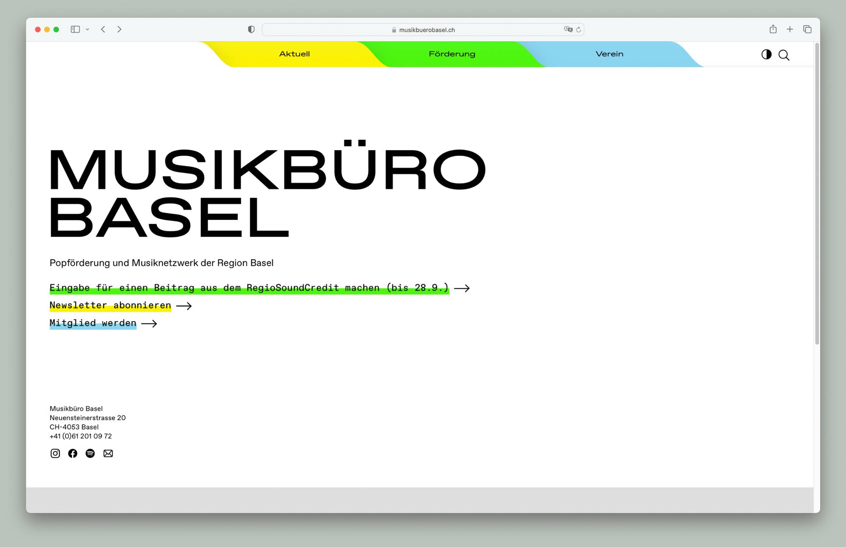Expand the sidebar dropdown chevron
Image resolution: width=846 pixels, height=547 pixels.
point(88,30)
